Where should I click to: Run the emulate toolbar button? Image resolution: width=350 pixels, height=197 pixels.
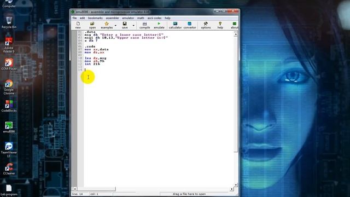[159, 25]
